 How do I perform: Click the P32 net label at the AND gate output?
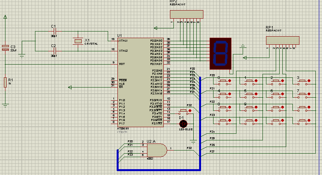[189, 148]
